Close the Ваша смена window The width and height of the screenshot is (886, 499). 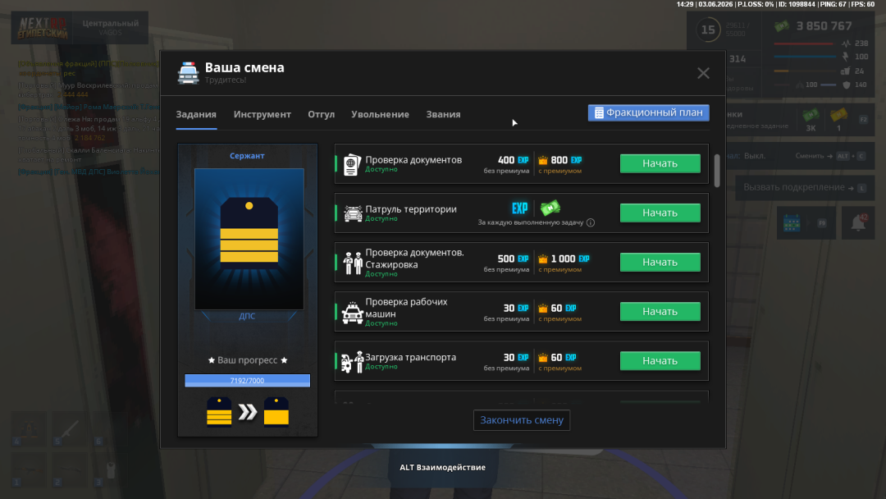[x=703, y=73]
